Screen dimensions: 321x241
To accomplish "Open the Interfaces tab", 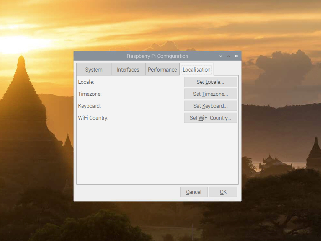I will [x=128, y=69].
